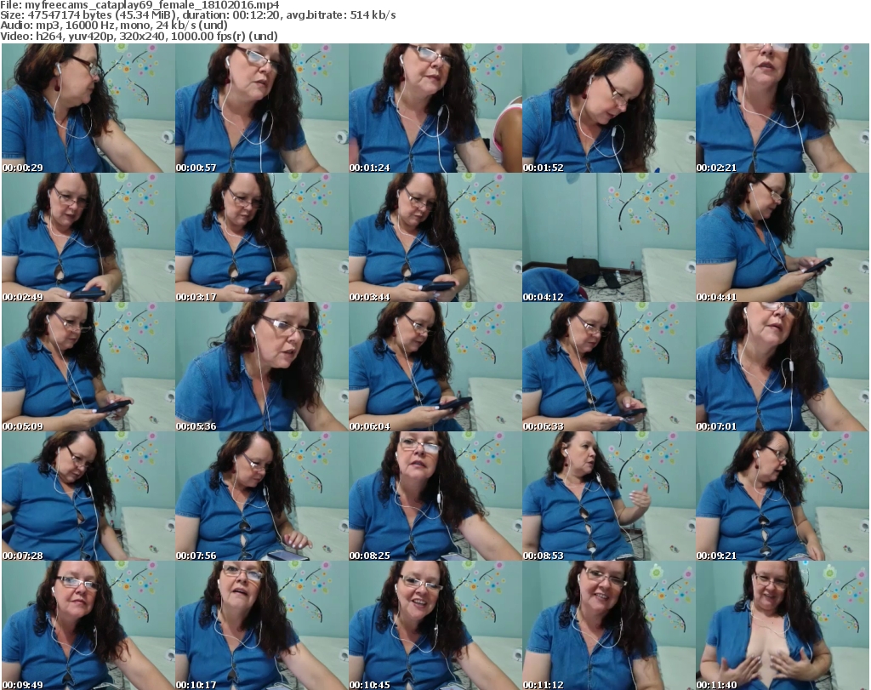The height and width of the screenshot is (690, 871).
Task: Click the file name line in the header
Action: pyautogui.click(x=140, y=5)
